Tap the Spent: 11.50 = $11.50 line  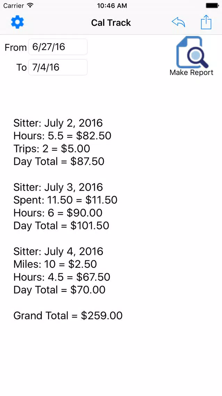coord(65,200)
